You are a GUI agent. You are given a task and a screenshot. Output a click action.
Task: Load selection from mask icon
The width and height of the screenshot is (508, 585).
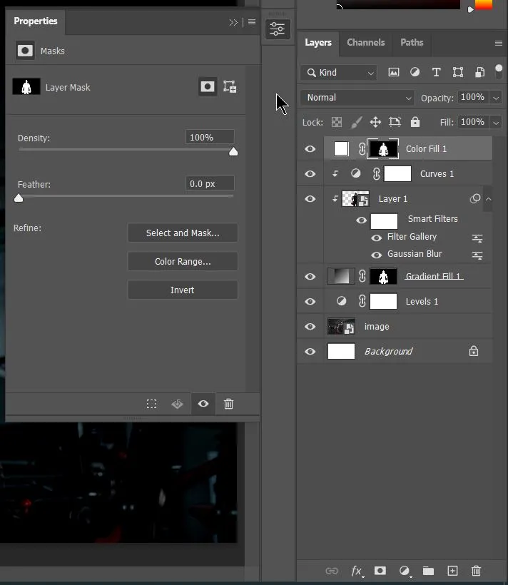151,404
